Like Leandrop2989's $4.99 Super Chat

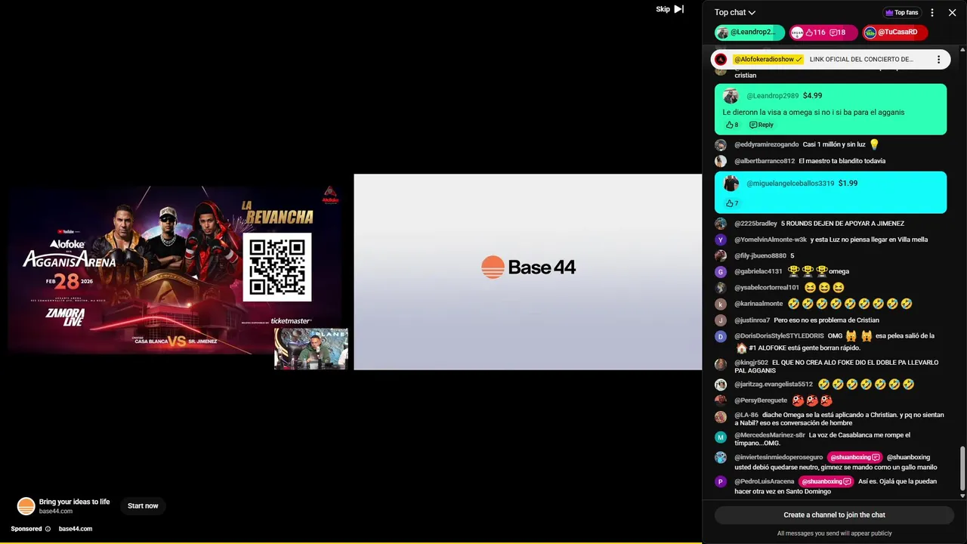point(732,125)
